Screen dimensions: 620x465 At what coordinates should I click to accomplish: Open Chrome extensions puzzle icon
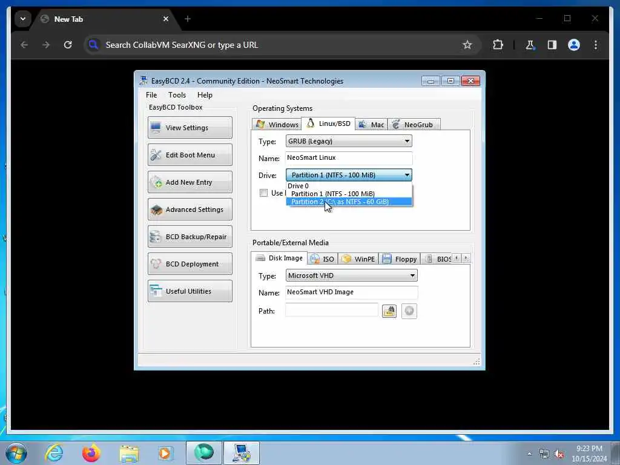point(498,45)
